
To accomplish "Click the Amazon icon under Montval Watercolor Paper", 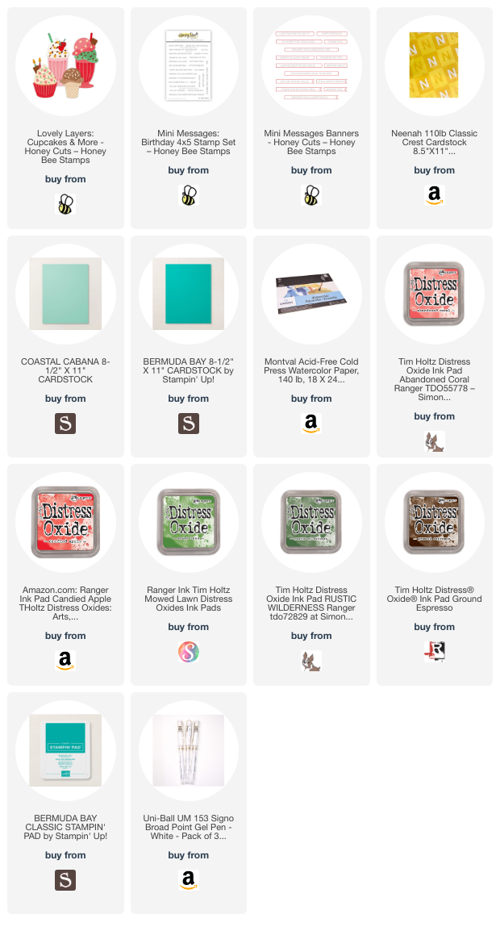I will (x=311, y=424).
